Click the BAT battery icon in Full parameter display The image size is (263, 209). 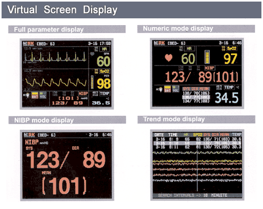(x=35, y=95)
